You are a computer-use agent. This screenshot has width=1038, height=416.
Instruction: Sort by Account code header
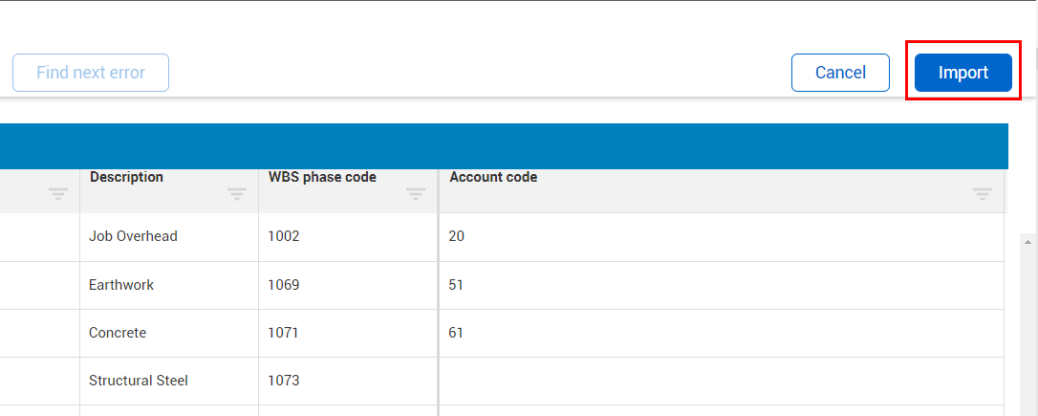click(493, 177)
